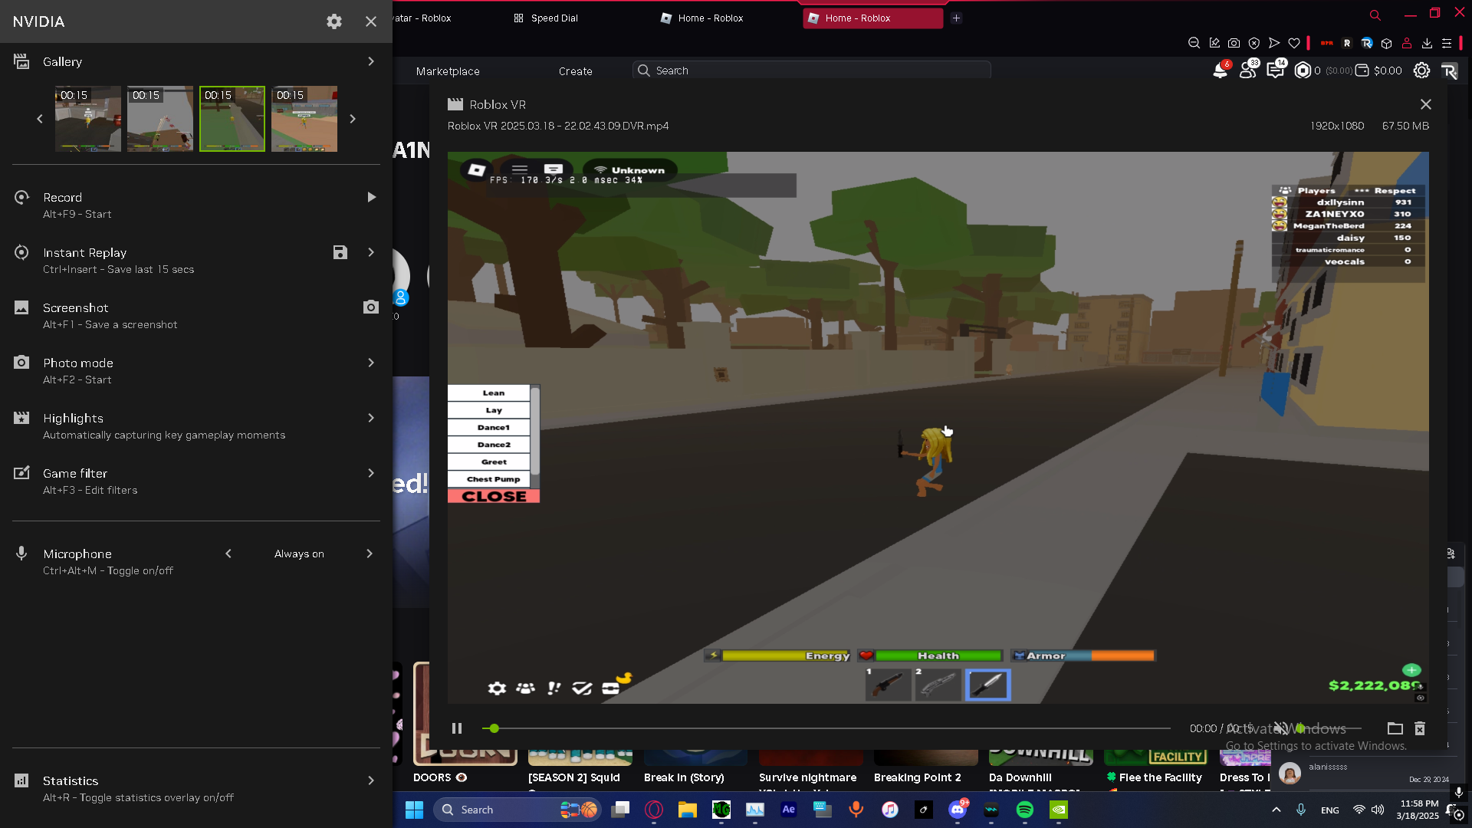Capture a screenshot with the camera icon

click(x=371, y=307)
